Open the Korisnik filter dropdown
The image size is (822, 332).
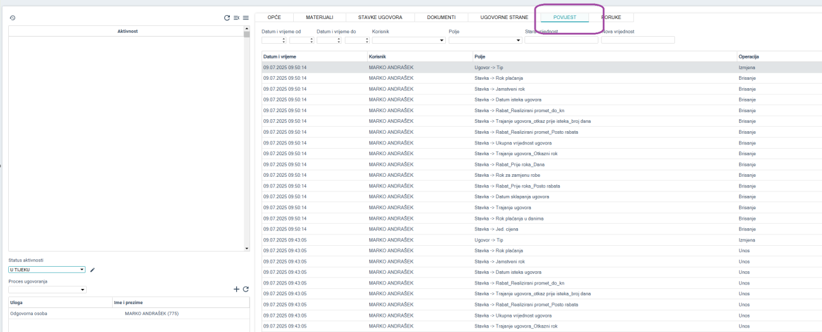click(408, 40)
